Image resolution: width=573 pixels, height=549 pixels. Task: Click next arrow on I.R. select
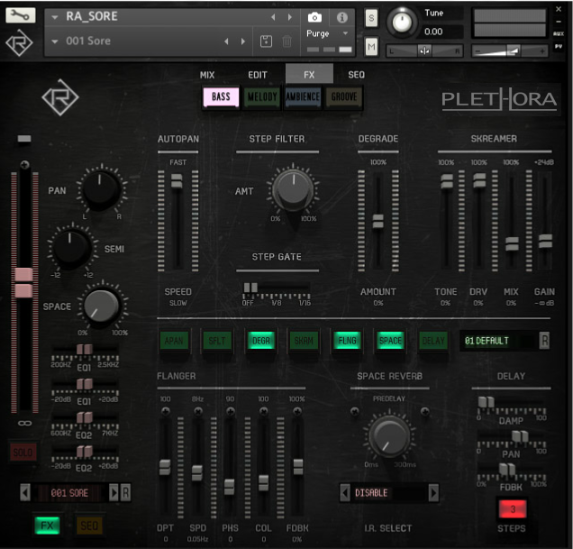click(433, 492)
